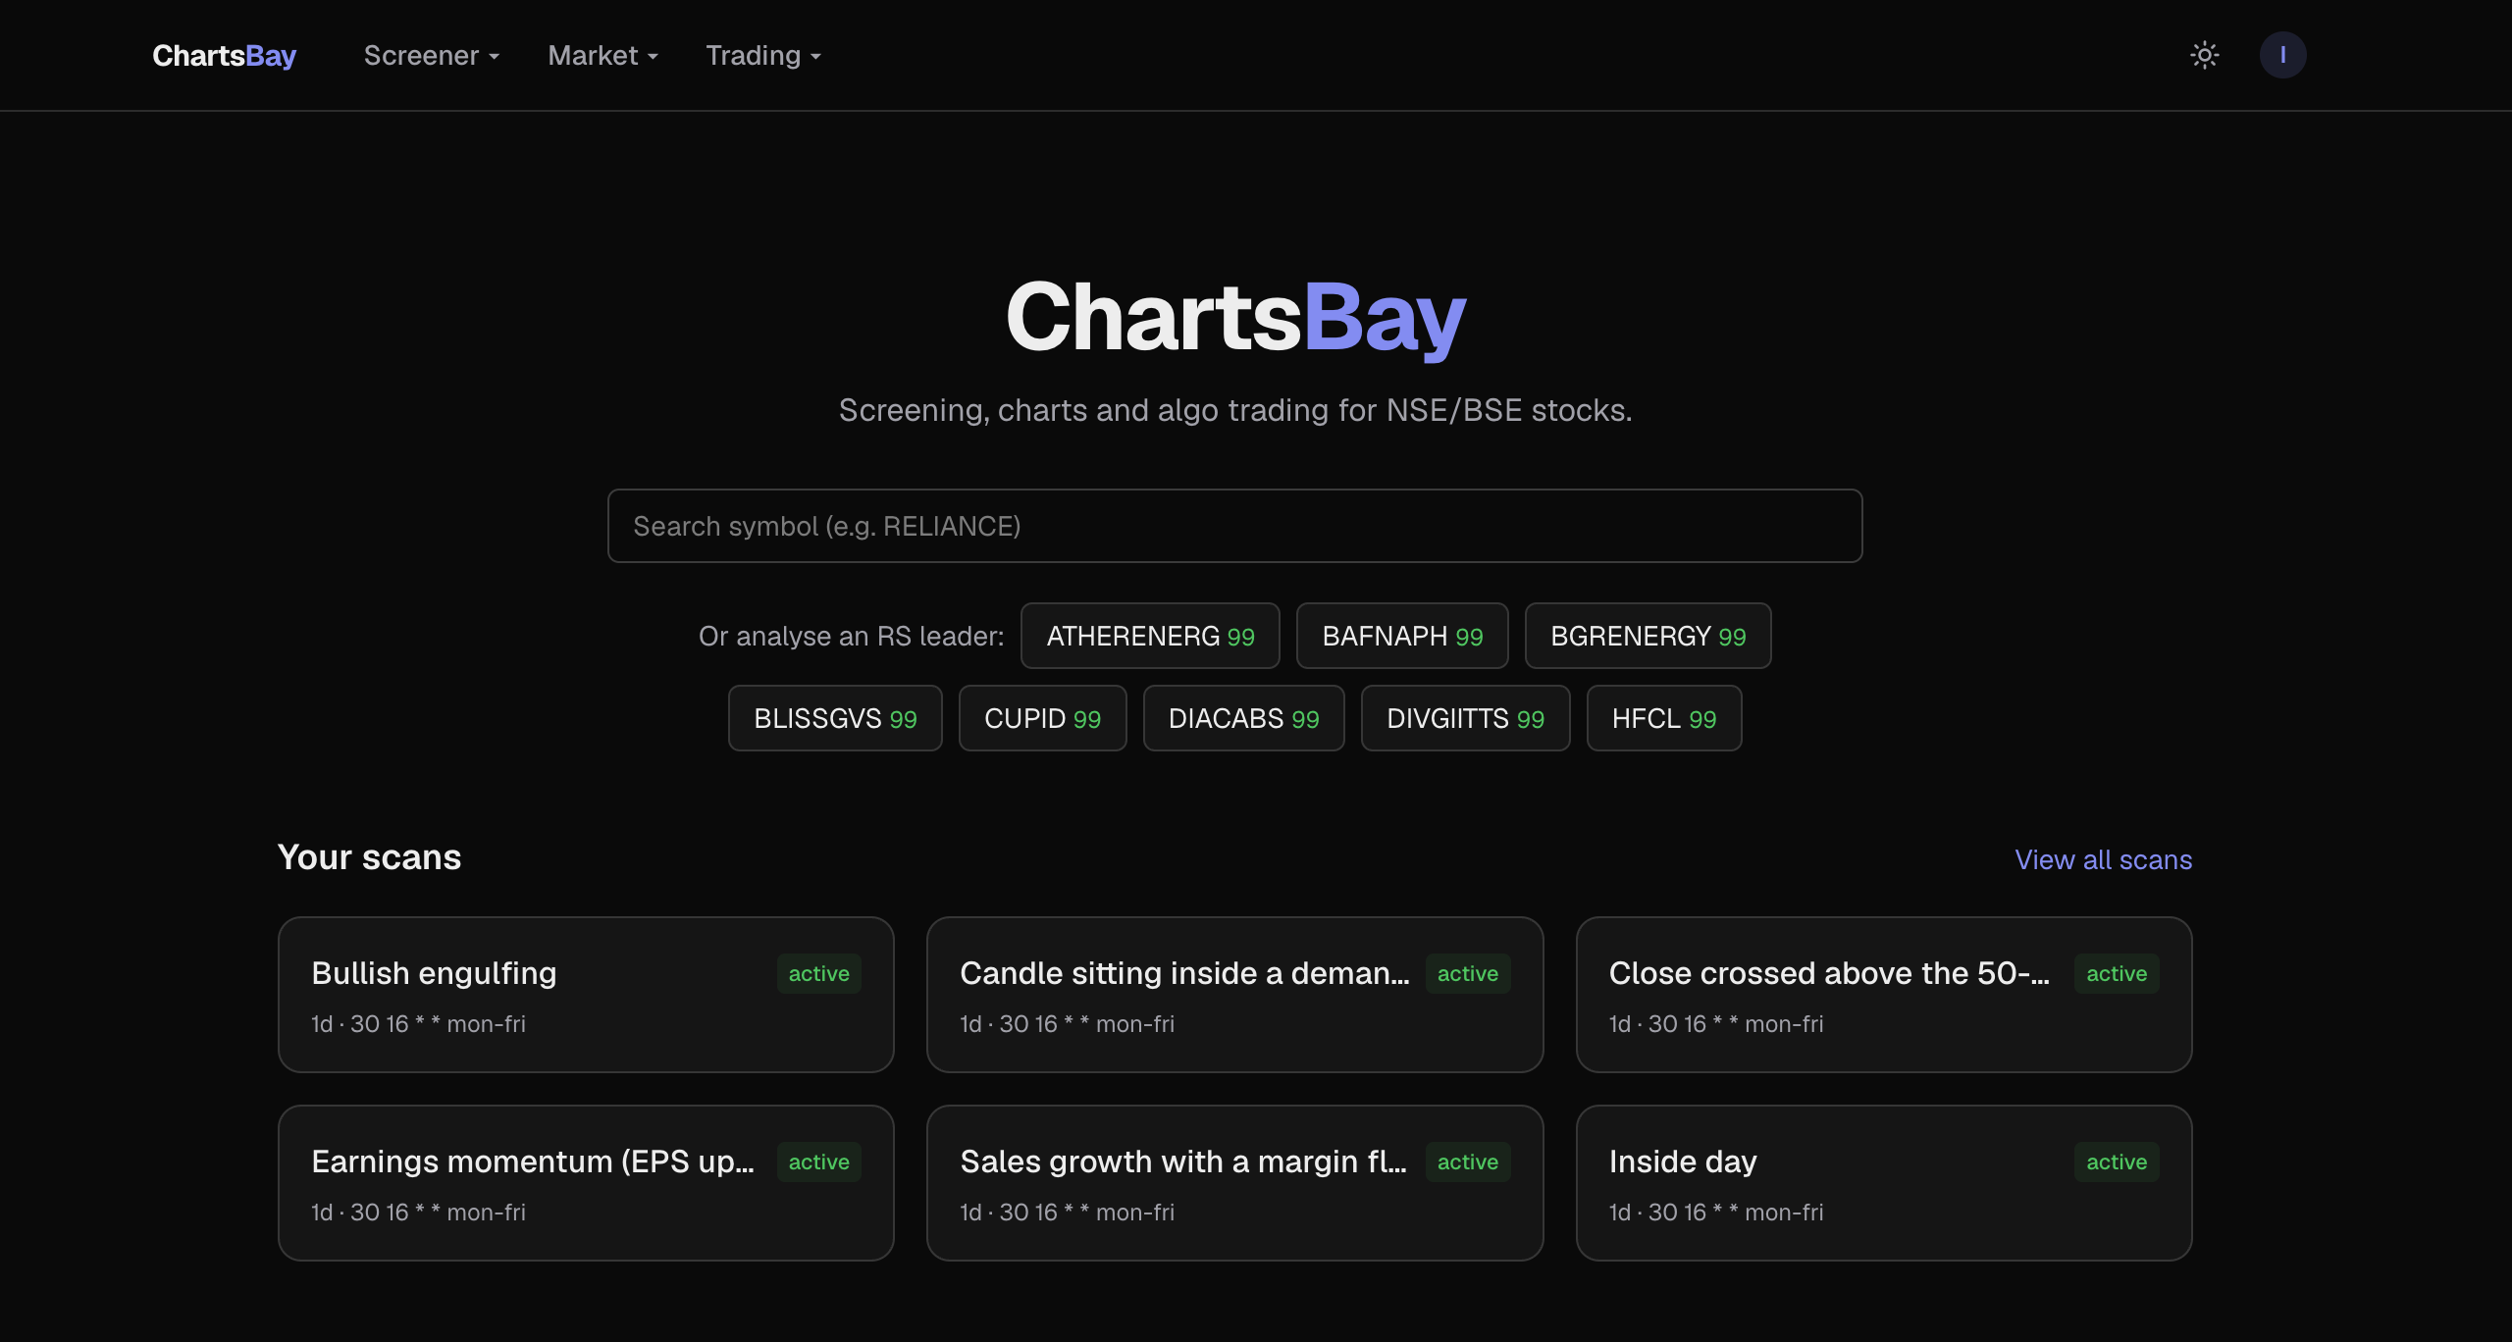Analyse RS leader CUPID
2512x1342 pixels.
1042,718
